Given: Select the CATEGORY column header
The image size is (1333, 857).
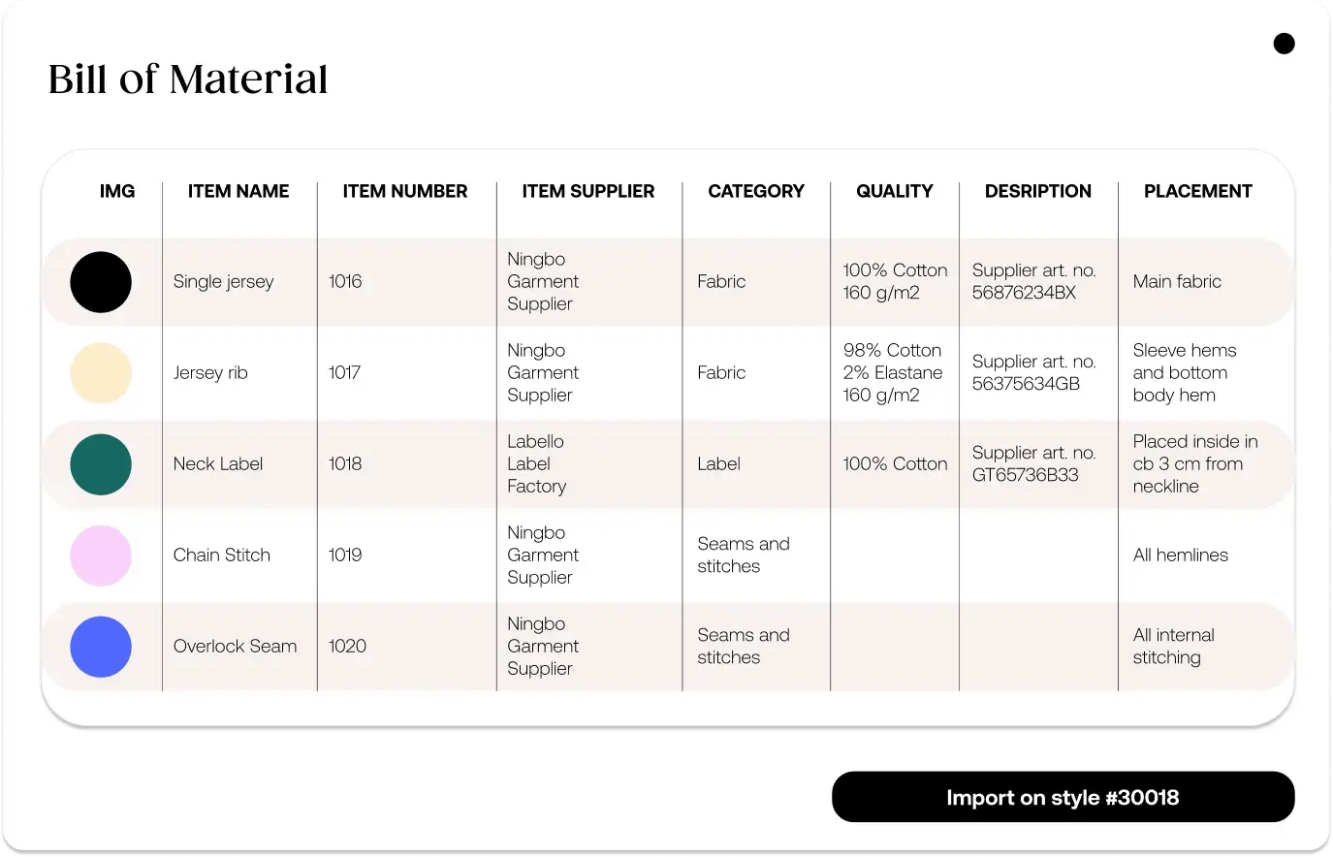Looking at the screenshot, I should [x=755, y=191].
